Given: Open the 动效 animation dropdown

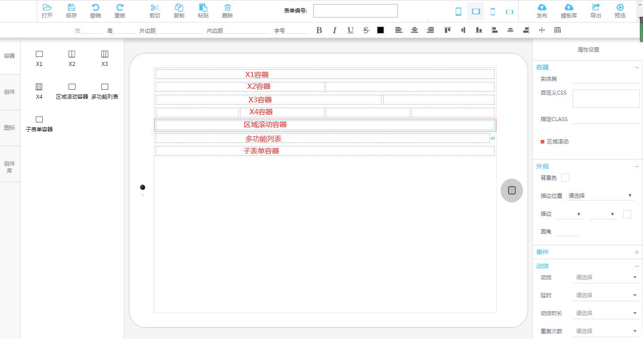Looking at the screenshot, I should pos(606,278).
